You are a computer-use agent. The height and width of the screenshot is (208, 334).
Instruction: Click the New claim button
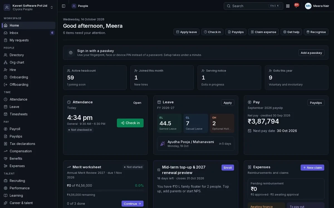tap(312, 168)
